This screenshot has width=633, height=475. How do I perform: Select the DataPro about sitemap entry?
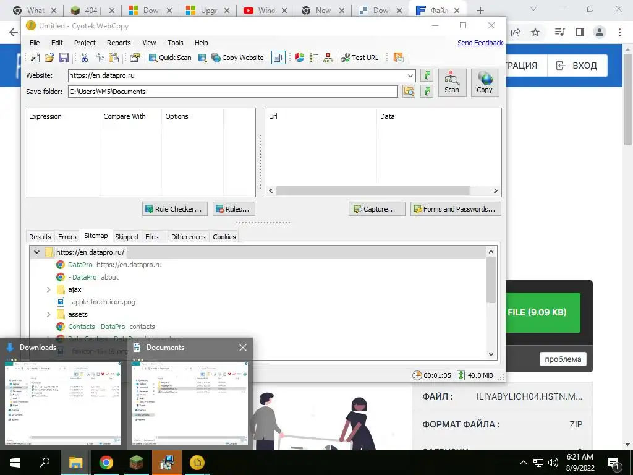click(x=93, y=277)
